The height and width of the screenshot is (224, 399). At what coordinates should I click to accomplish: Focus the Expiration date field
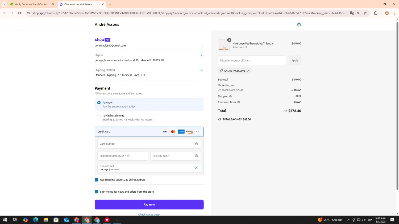click(123, 156)
